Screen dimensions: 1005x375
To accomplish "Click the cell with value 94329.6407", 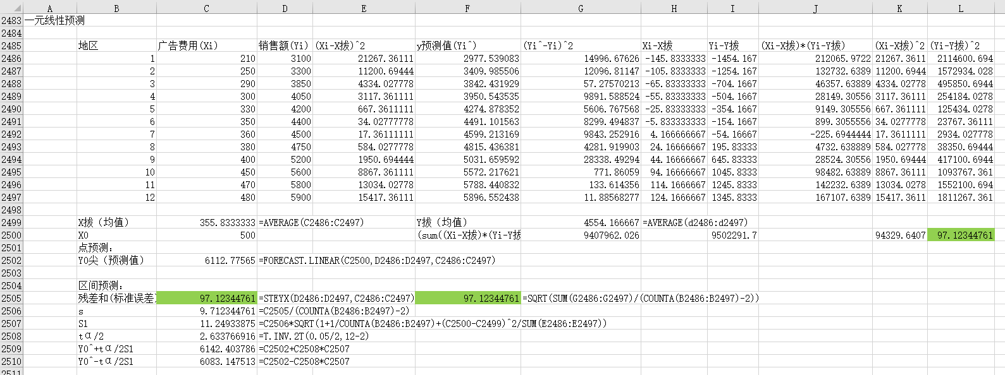I will 900,235.
